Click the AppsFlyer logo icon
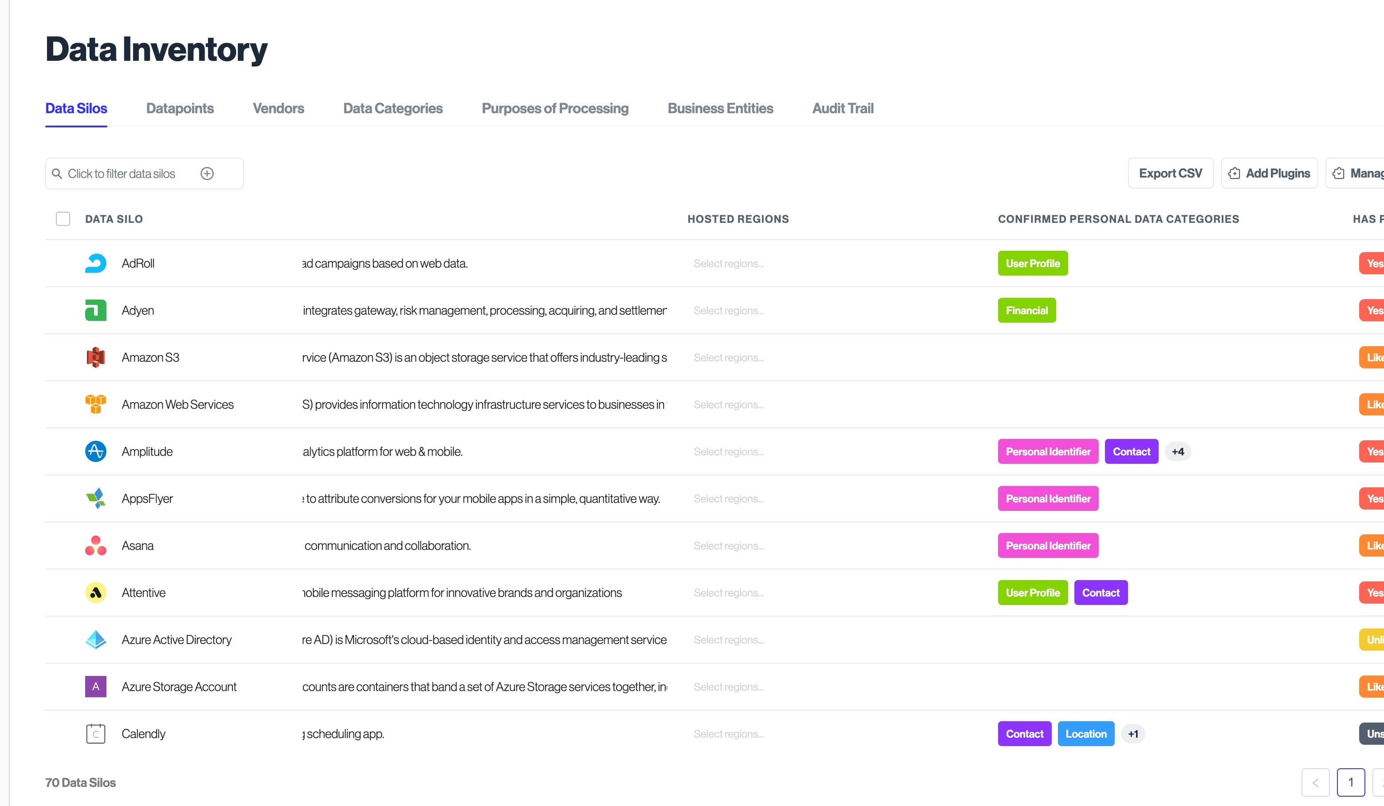Screen dimensions: 1384x806 (x=95, y=498)
